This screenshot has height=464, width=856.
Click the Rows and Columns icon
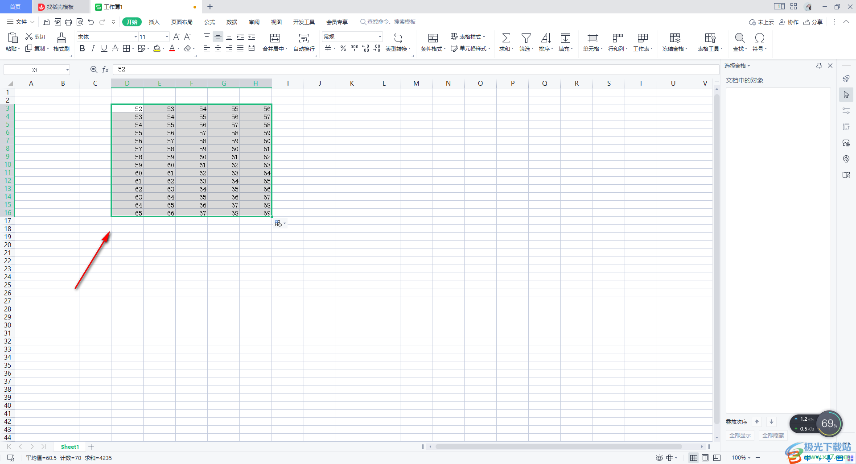pos(617,38)
